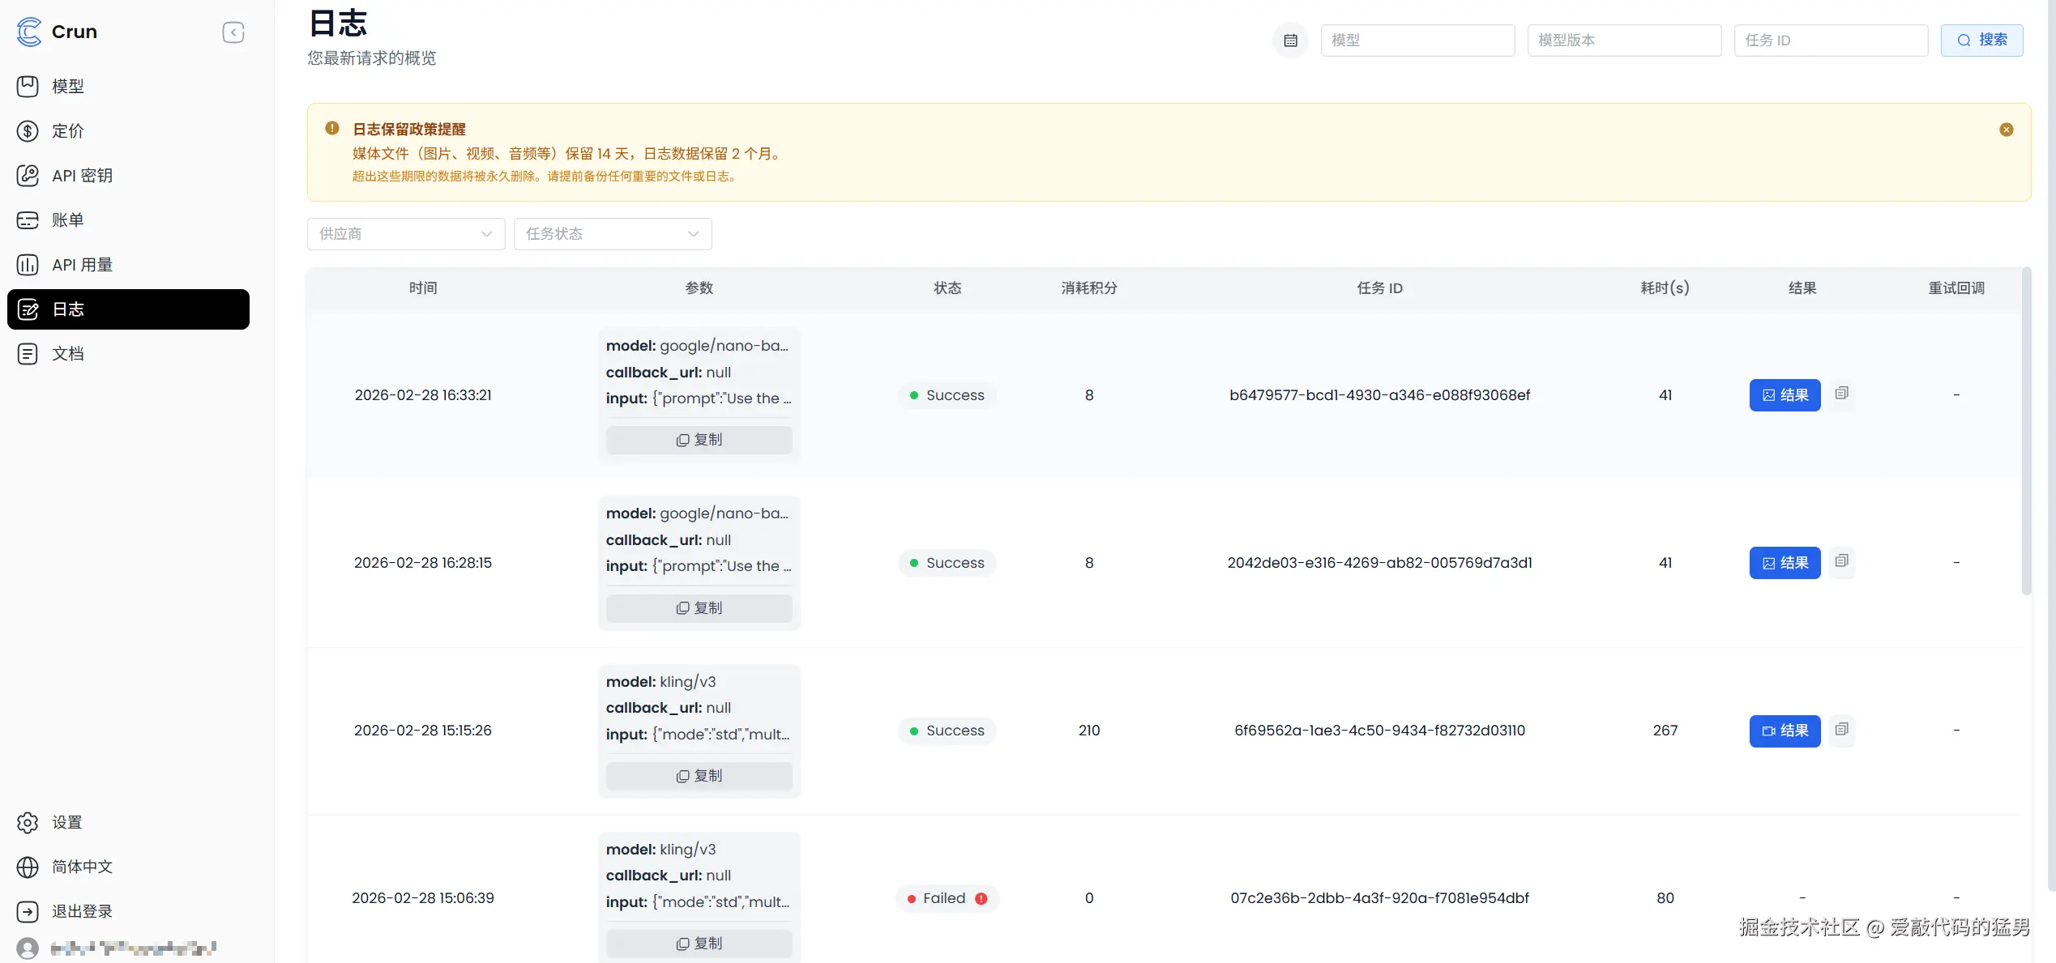Click the 设置 gear icon
2056x963 pixels.
pos(28,822)
